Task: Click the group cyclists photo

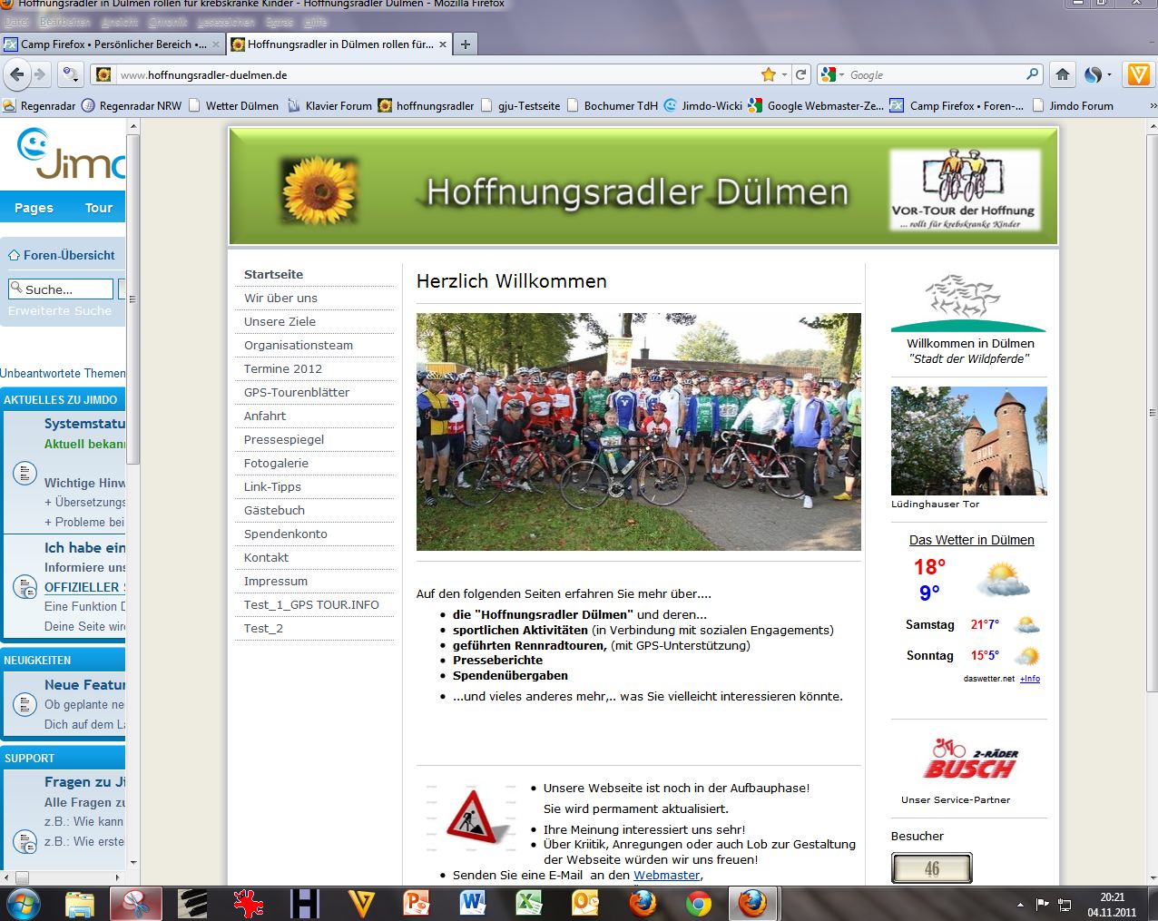Action: [x=638, y=432]
